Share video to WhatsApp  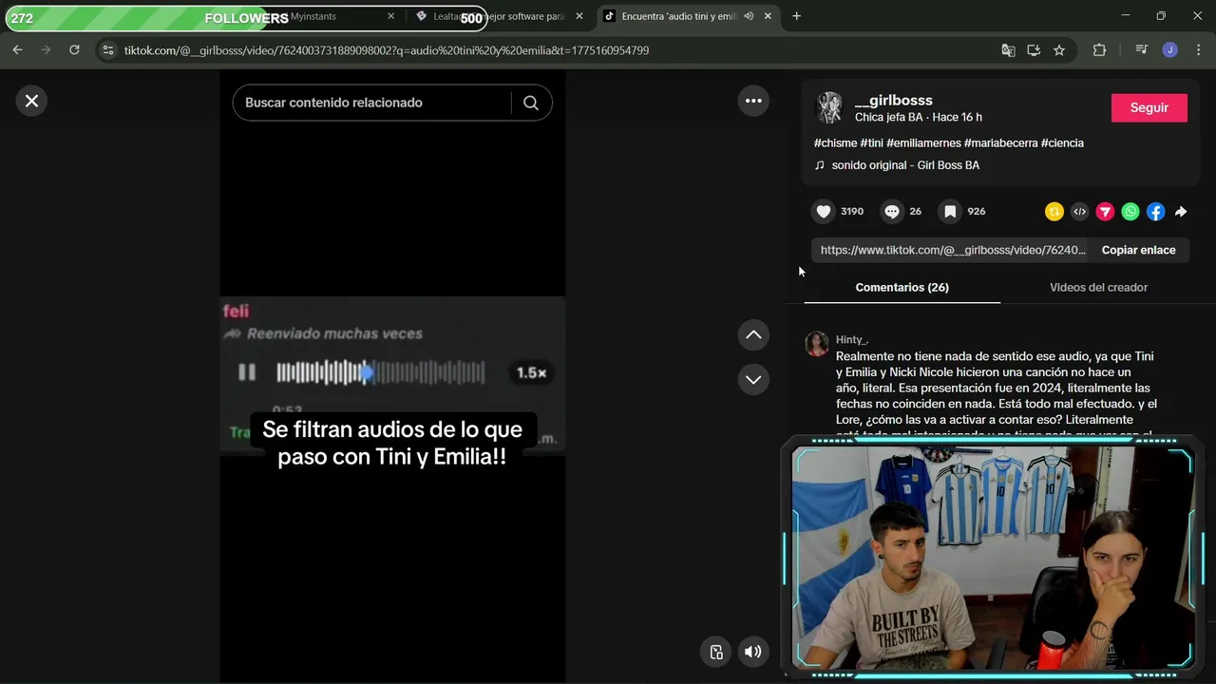[x=1130, y=212]
